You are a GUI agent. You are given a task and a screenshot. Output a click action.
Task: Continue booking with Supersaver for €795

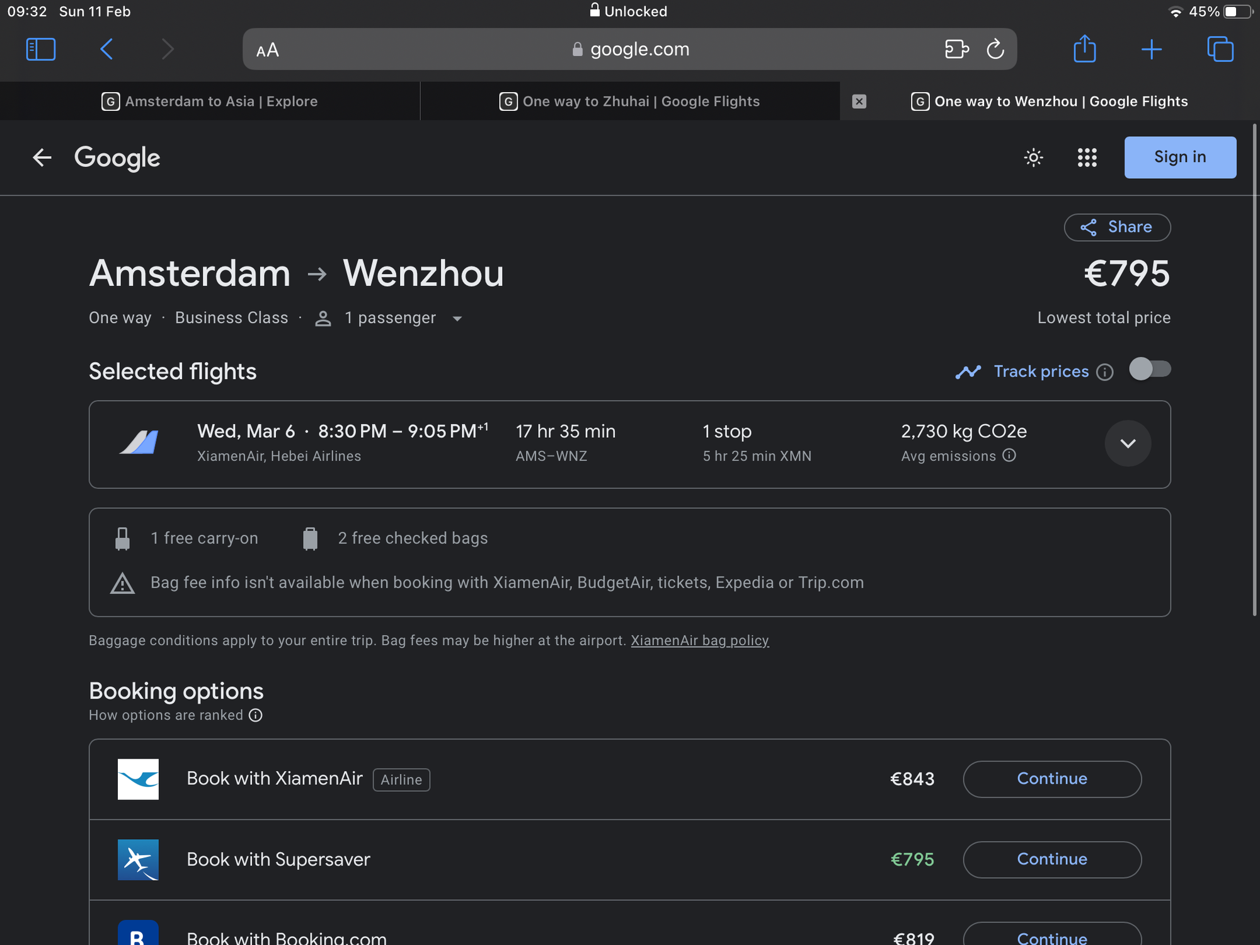(1051, 859)
